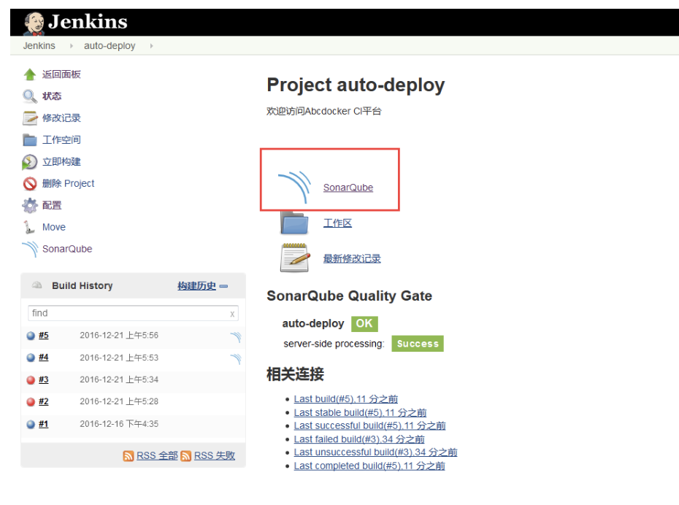Start a build with 立即构建
The image size is (679, 505).
(x=61, y=162)
